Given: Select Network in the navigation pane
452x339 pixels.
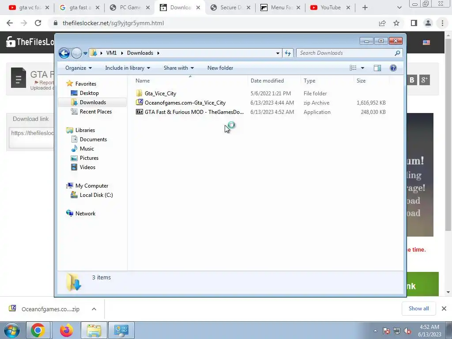Looking at the screenshot, I should (85, 214).
